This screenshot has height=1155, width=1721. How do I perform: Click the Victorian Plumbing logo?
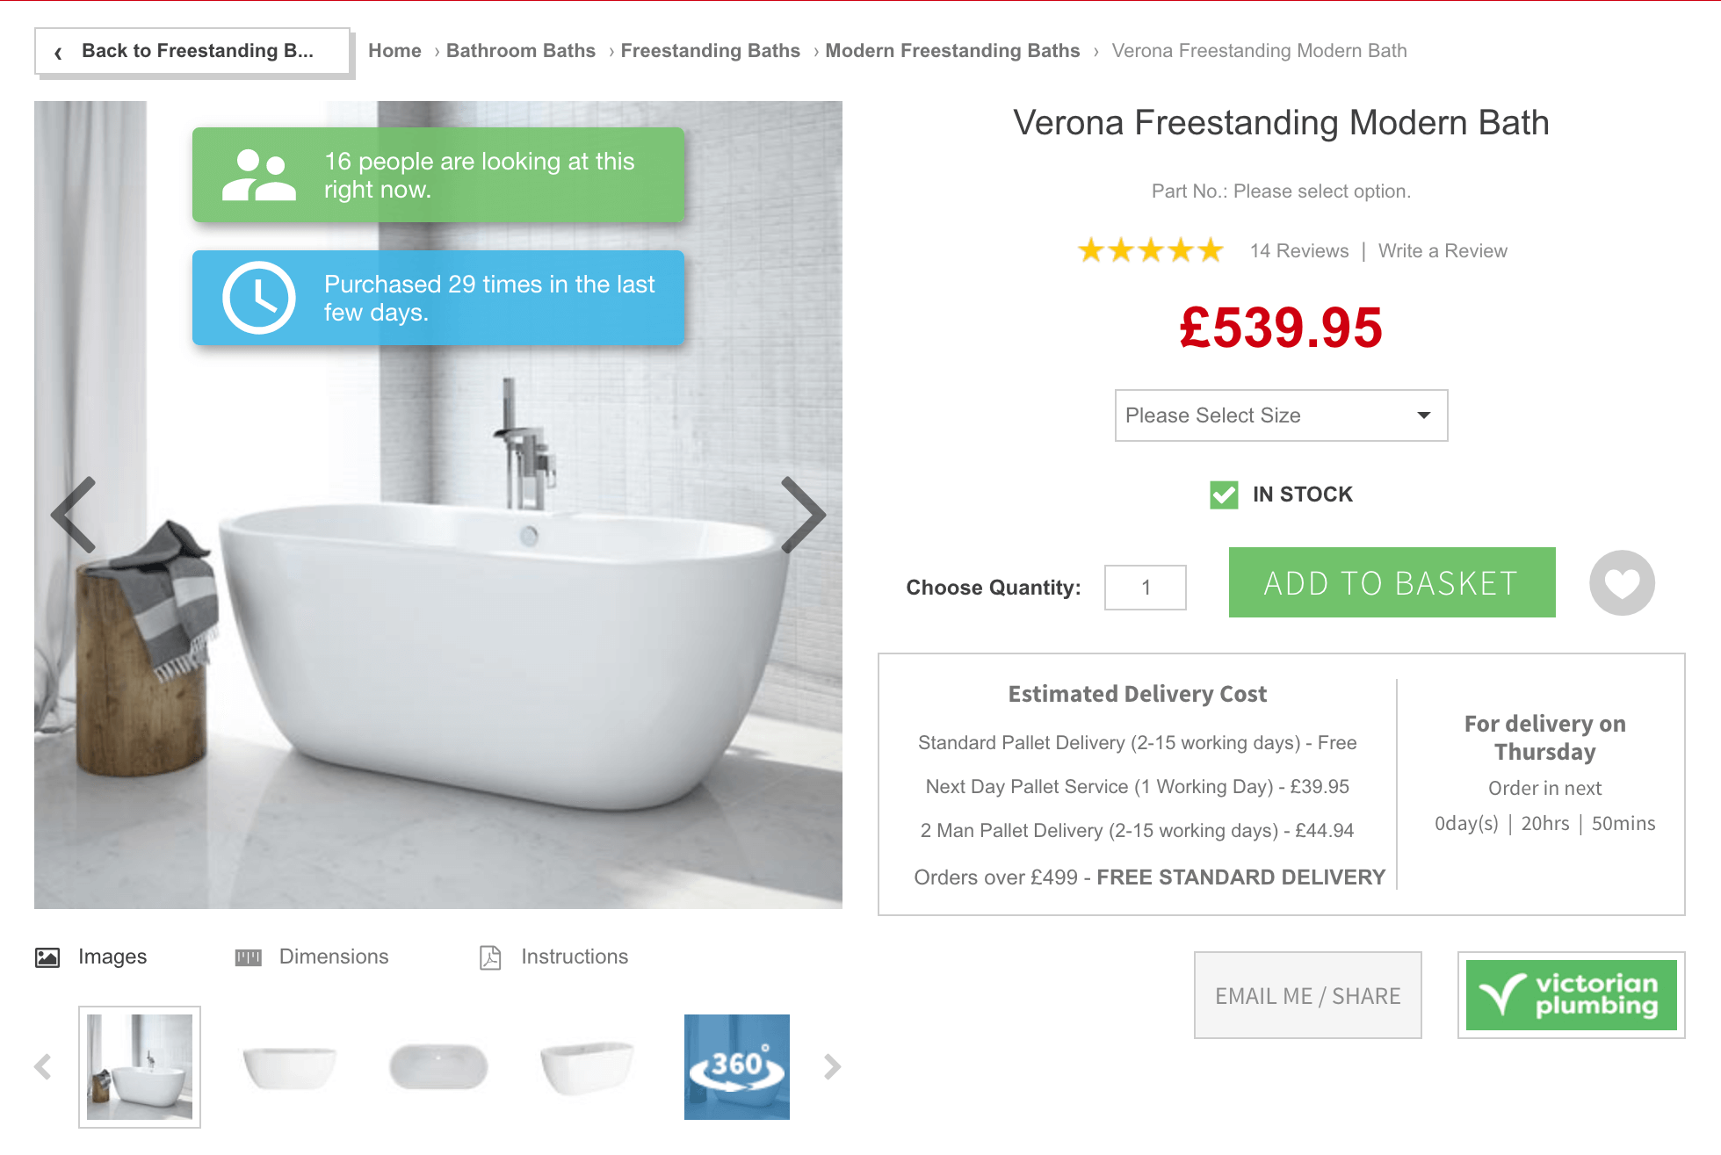(x=1570, y=994)
